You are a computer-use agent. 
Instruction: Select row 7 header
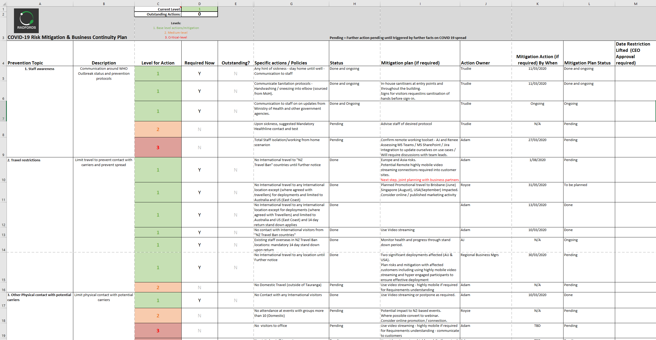coord(3,111)
